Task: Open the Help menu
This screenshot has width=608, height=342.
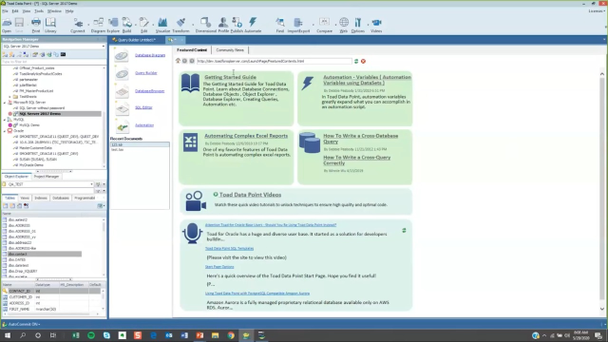Action: point(69,11)
